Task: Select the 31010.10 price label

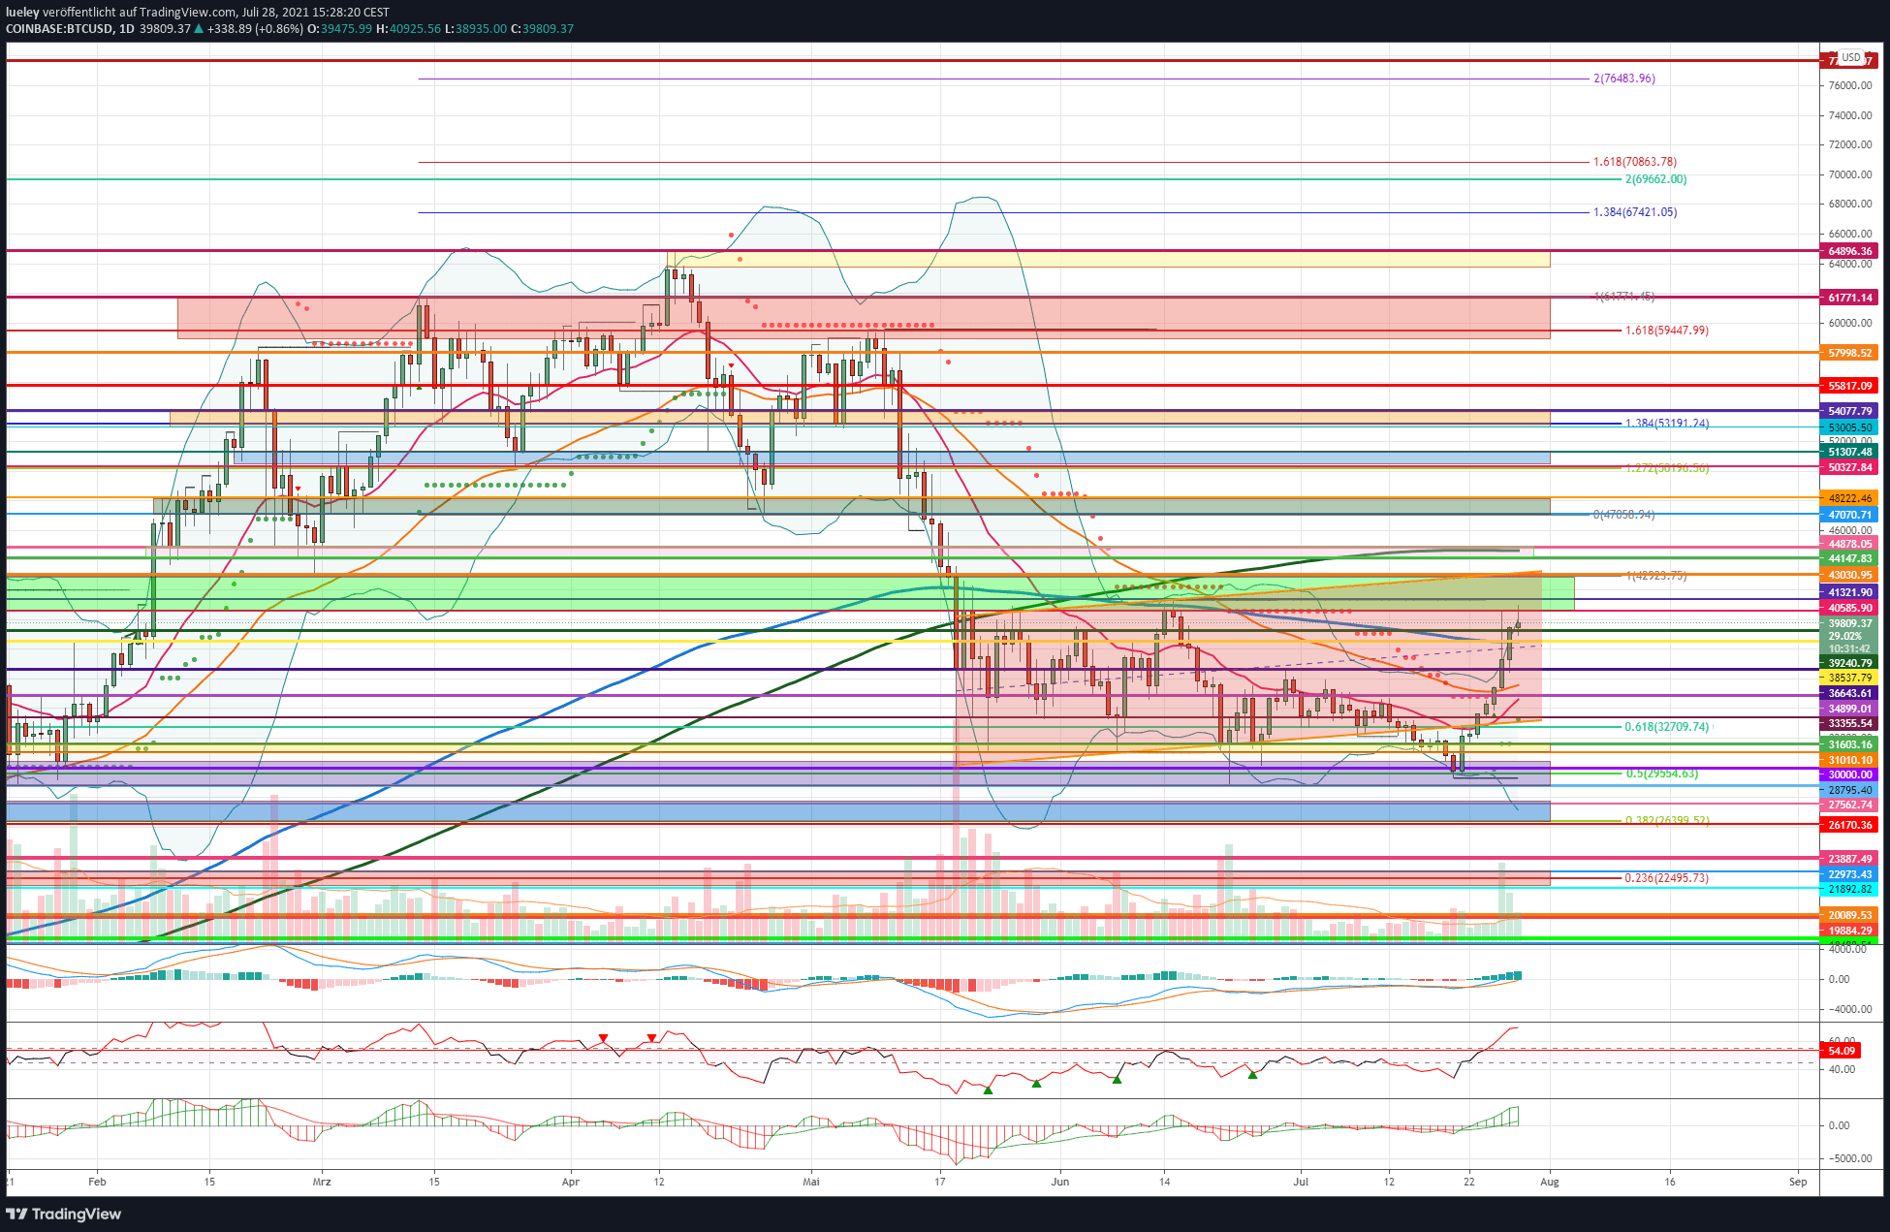Action: pos(1849,760)
